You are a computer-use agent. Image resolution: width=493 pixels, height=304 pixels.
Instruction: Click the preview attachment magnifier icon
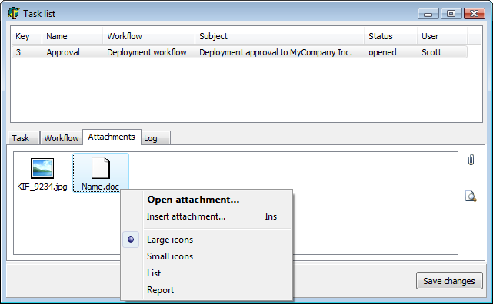coord(471,197)
